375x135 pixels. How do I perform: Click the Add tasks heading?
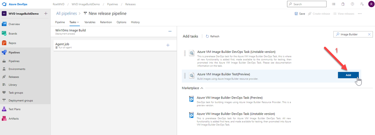[190, 36]
